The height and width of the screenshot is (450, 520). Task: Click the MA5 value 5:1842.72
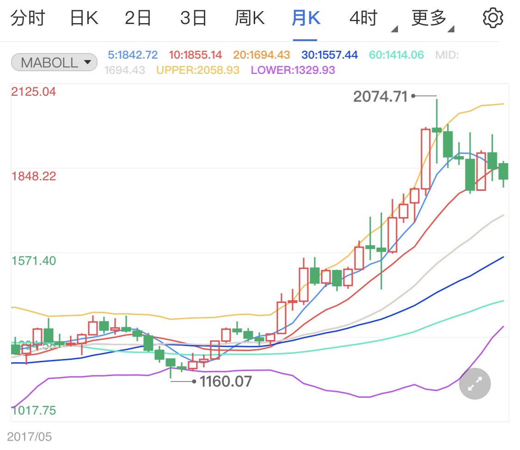pos(133,55)
